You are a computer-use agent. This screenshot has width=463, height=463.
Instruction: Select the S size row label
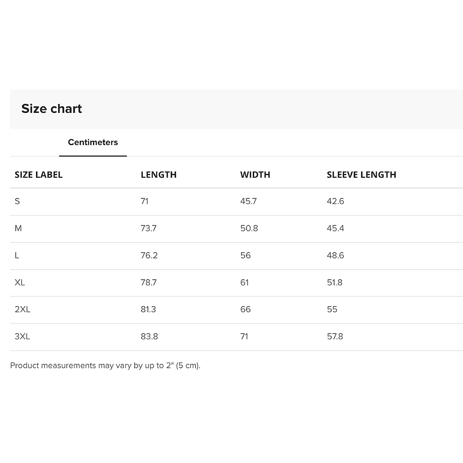click(17, 201)
